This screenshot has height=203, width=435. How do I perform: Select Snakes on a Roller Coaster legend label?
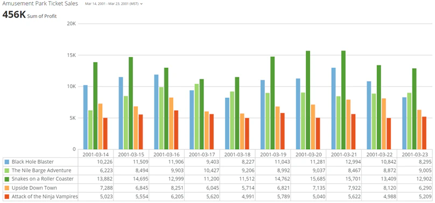(x=43, y=179)
